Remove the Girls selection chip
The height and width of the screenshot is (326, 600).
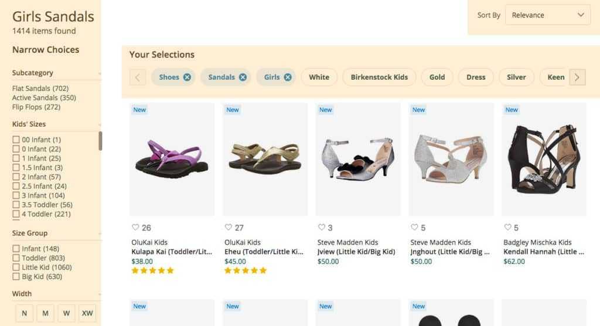[288, 77]
